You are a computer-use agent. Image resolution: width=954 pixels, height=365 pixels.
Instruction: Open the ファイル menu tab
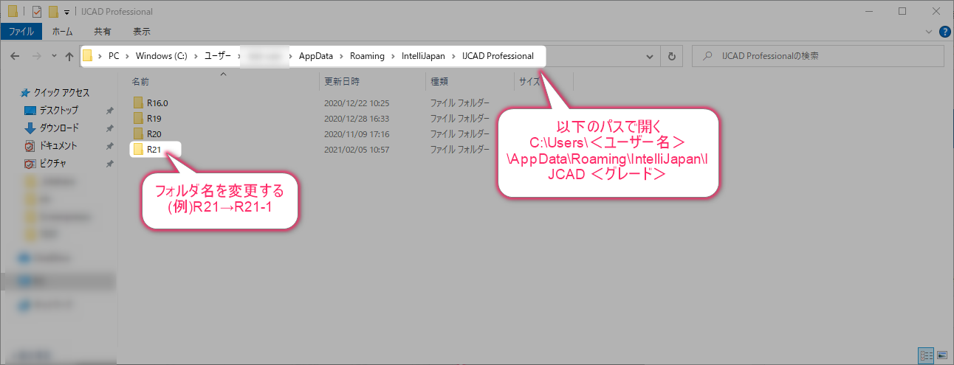point(21,32)
